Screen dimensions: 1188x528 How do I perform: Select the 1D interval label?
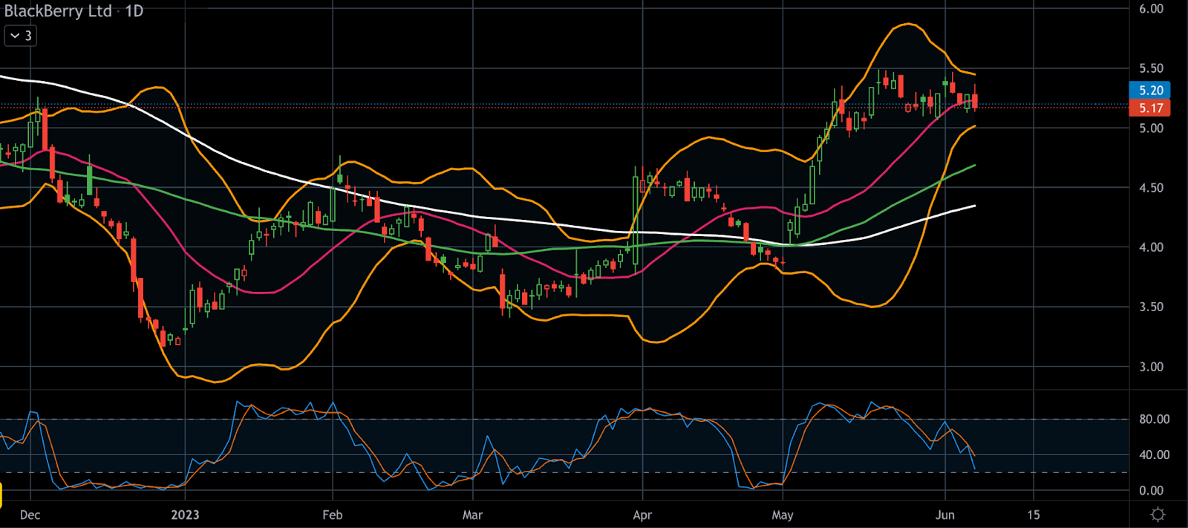tap(134, 10)
